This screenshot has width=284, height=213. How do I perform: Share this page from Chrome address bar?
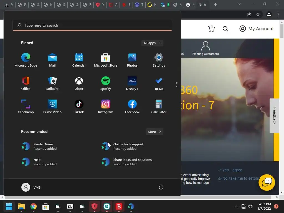[249, 14]
